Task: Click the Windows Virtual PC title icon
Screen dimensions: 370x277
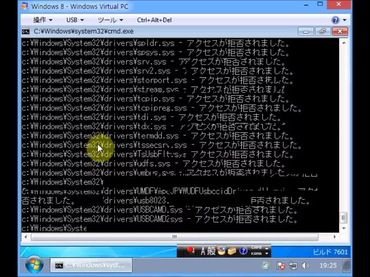Action: pyautogui.click(x=25, y=6)
